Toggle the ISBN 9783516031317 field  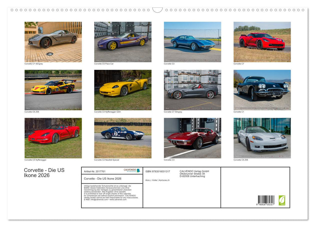click(157, 172)
